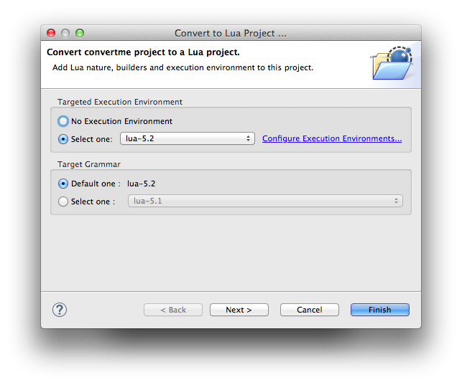Screen dimensions: 462x385
Task: Select the 'Default one' grammar radio button
Action: (x=63, y=184)
